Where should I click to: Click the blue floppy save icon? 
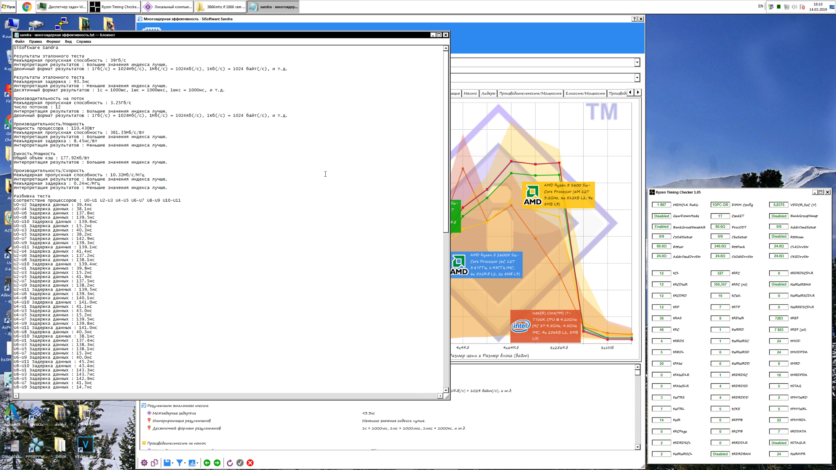click(167, 463)
